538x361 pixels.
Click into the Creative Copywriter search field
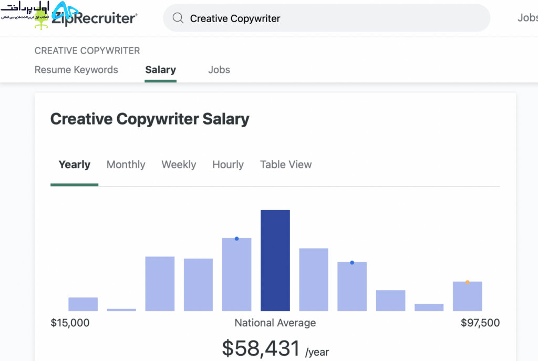(x=326, y=18)
